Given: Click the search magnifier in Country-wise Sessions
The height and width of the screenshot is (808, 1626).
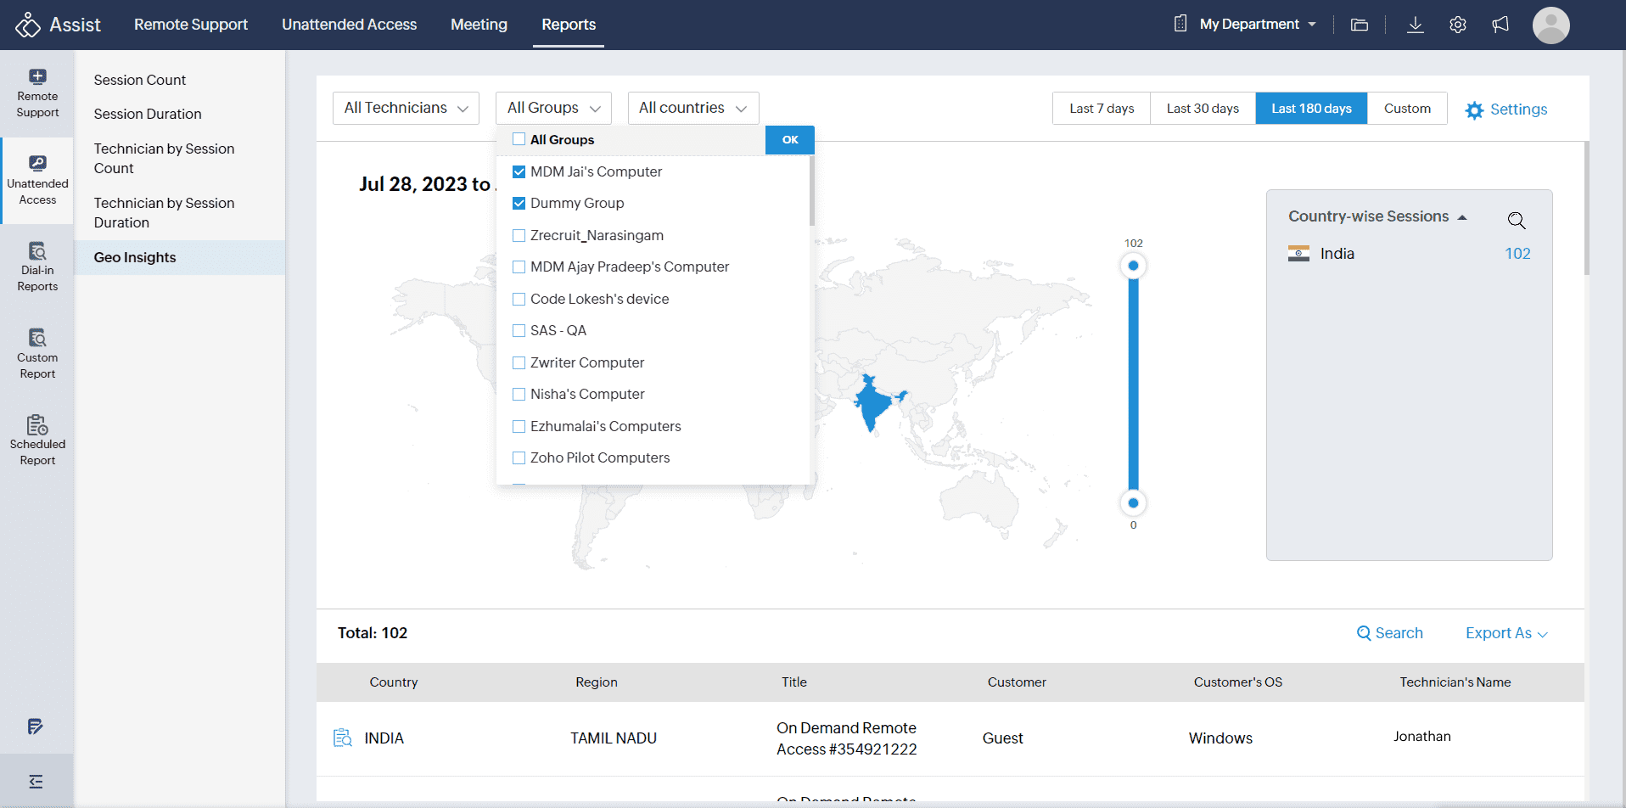Looking at the screenshot, I should tap(1517, 221).
